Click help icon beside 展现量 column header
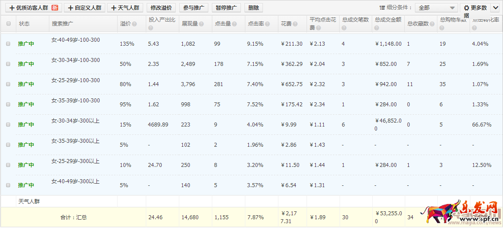This screenshot has width=503, height=228. 201,24
